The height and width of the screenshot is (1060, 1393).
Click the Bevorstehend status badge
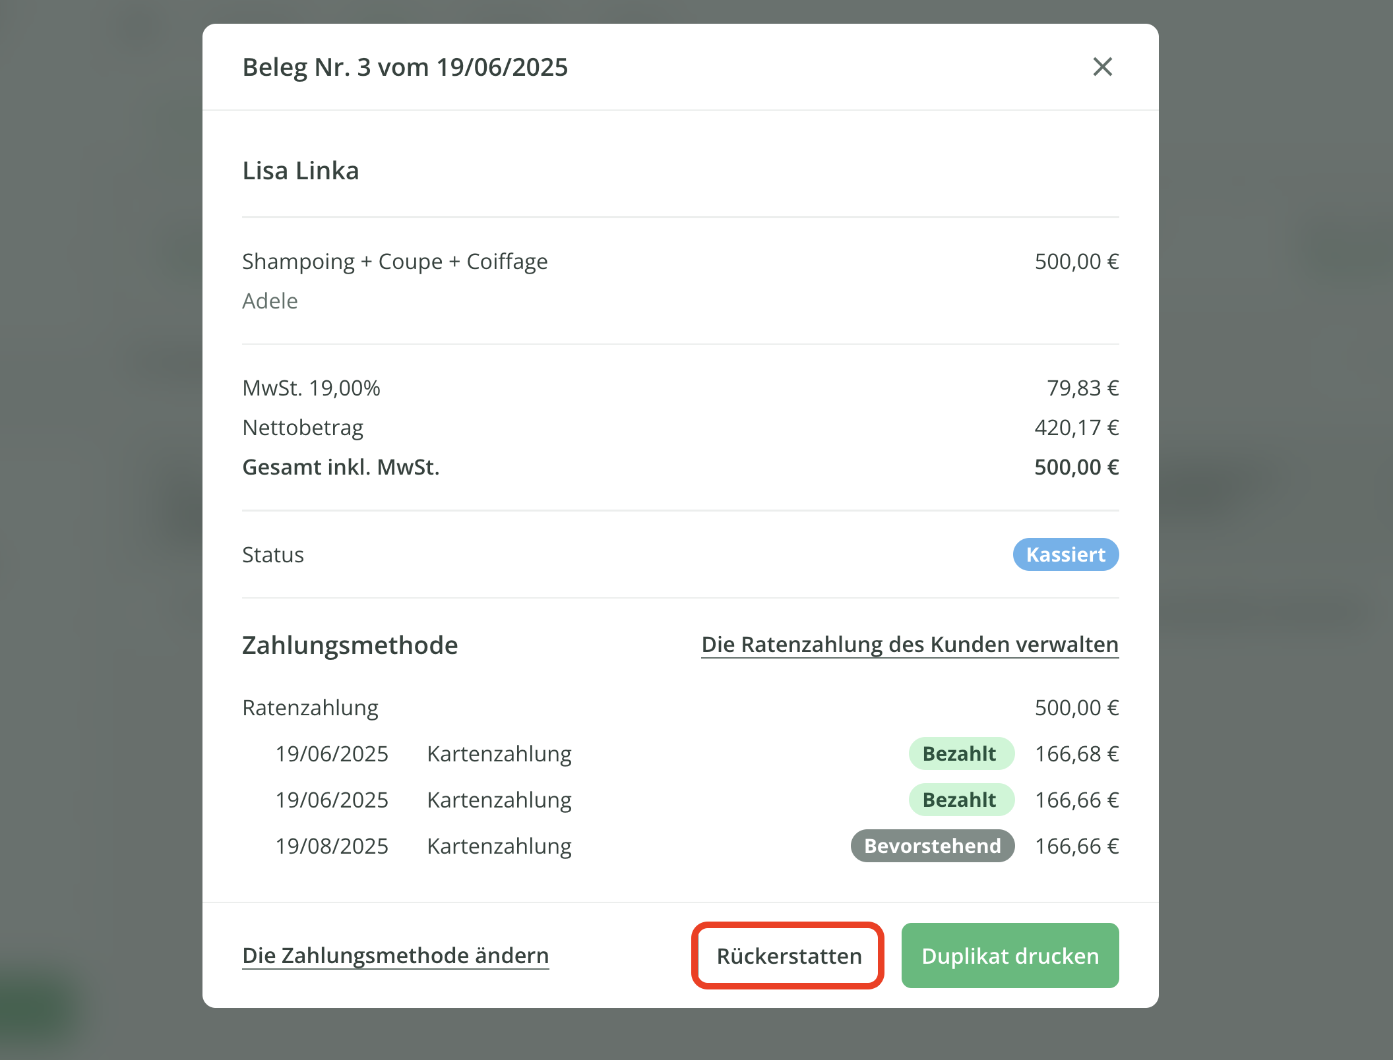[x=932, y=846]
